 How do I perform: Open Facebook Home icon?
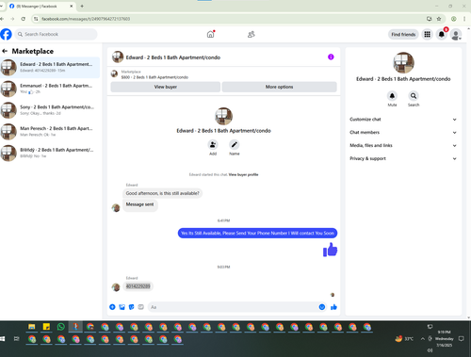click(210, 34)
